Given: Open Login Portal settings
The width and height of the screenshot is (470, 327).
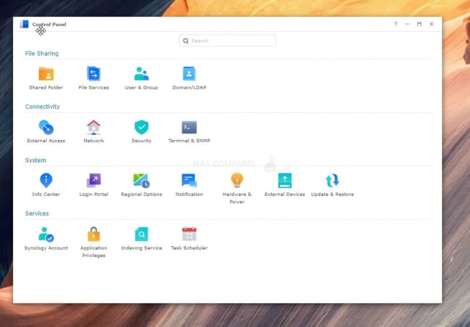Looking at the screenshot, I should coord(94,181).
